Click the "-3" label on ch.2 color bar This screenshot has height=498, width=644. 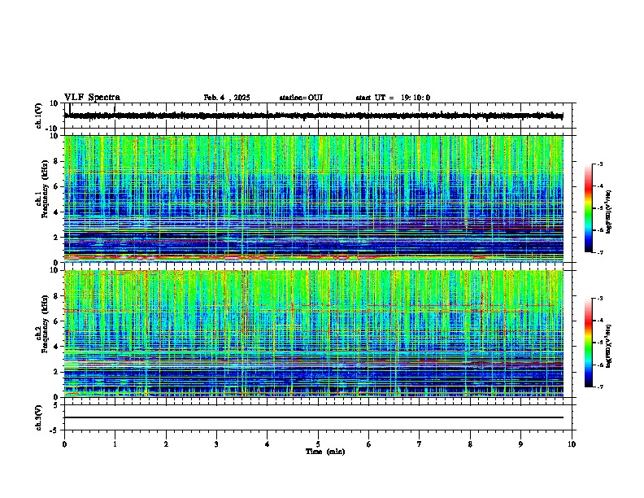click(599, 299)
